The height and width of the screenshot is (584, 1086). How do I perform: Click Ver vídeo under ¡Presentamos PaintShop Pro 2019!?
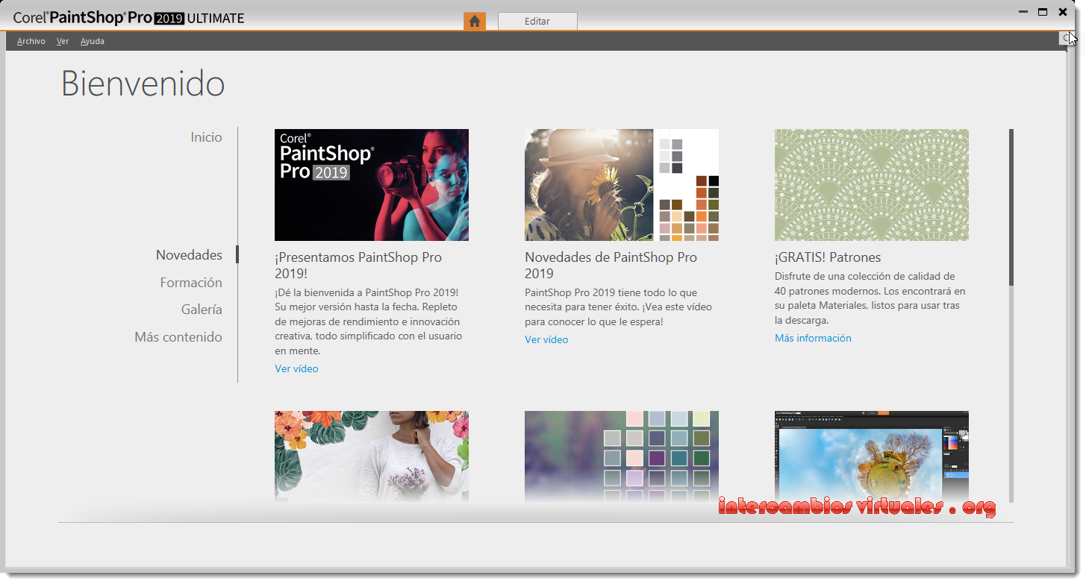tap(296, 368)
